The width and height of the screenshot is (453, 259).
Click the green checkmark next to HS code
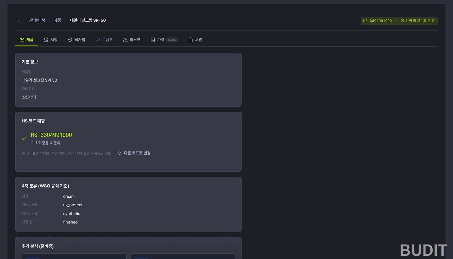click(x=24, y=139)
